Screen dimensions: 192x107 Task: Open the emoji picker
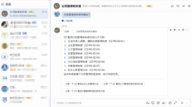click(x=153, y=103)
